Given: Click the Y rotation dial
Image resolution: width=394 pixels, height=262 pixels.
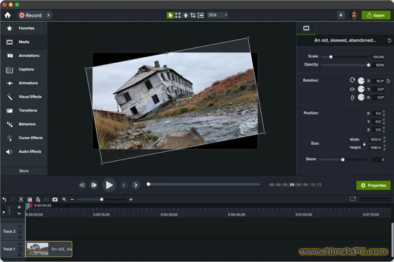Looking at the screenshot, I should coord(361,89).
